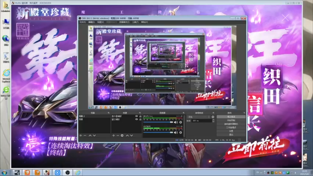The height and width of the screenshot is (176, 313).
Task: Open the 台式音响 audio settings gear
Action: click(180, 132)
